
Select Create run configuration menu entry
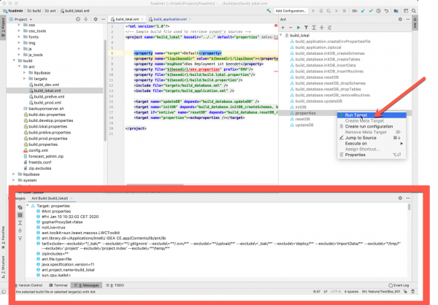click(369, 126)
